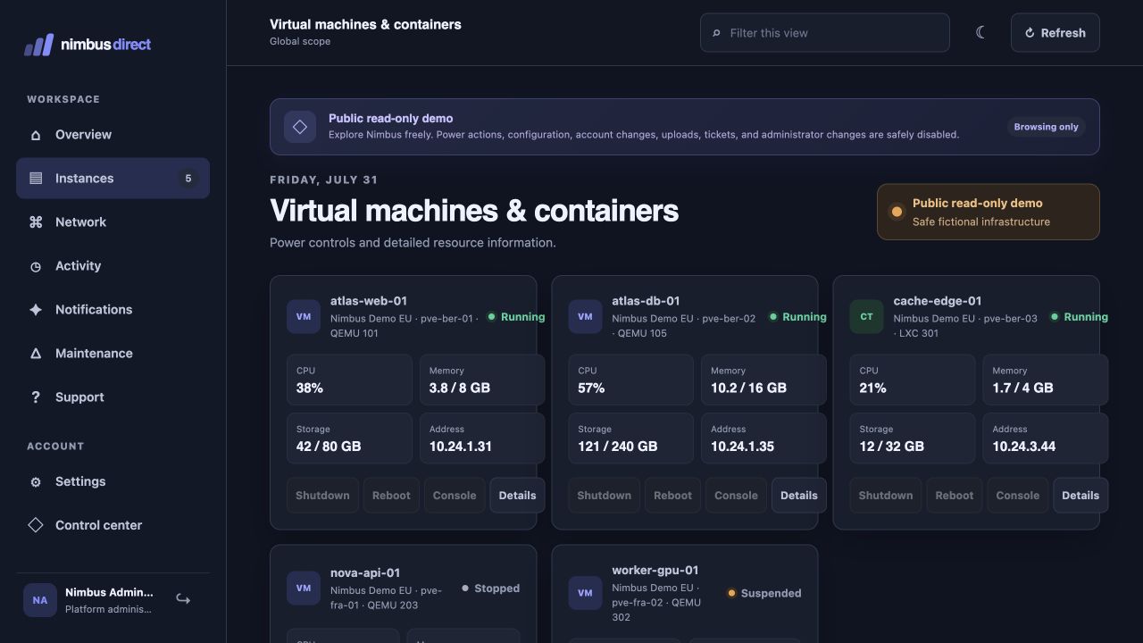Image resolution: width=1143 pixels, height=643 pixels.
Task: Click the atlas-web-01 card title
Action: pos(369,301)
